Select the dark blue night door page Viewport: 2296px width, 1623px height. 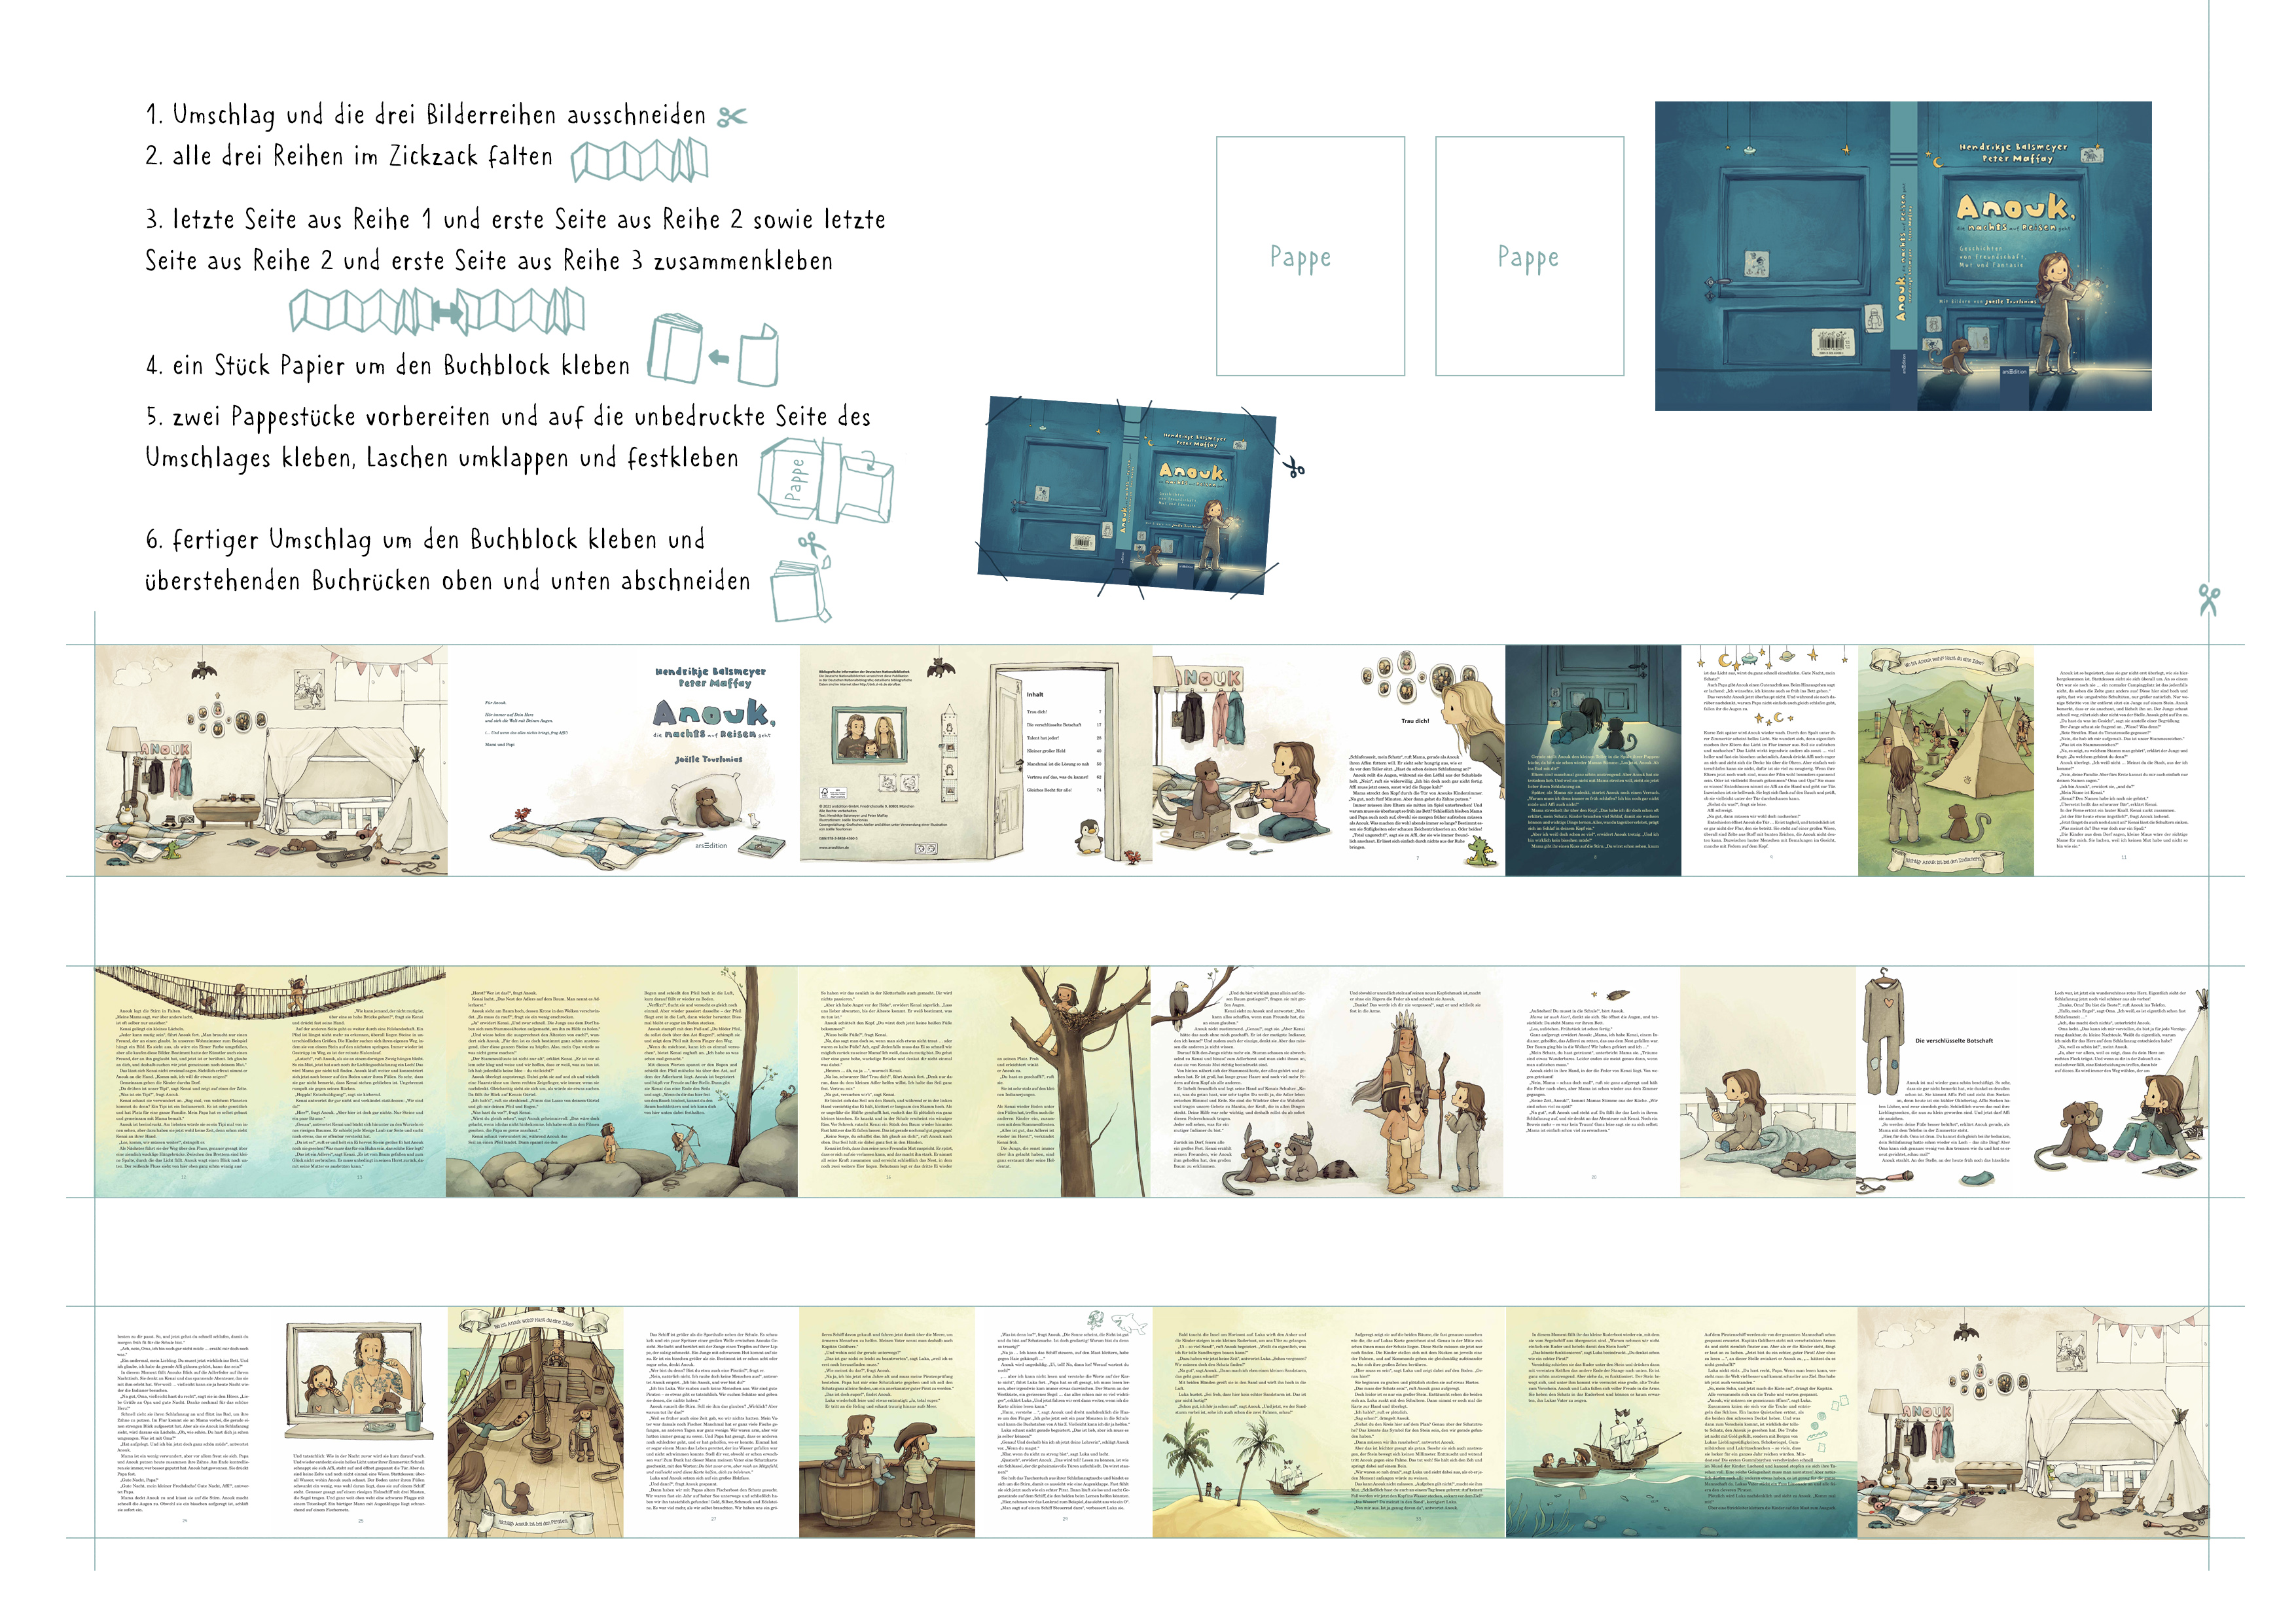pyautogui.click(x=1593, y=761)
